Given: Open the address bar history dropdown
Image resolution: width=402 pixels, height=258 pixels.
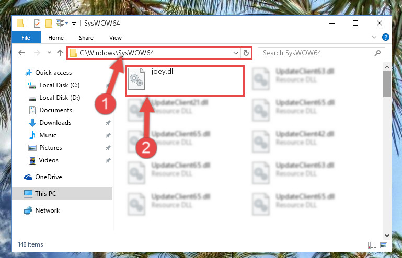Looking at the screenshot, I should [x=236, y=53].
